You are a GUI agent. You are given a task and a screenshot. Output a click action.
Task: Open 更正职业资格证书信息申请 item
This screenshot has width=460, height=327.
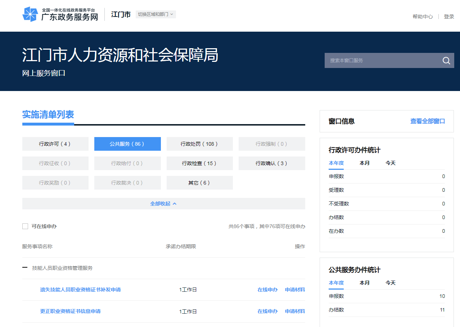pyautogui.click(x=70, y=311)
